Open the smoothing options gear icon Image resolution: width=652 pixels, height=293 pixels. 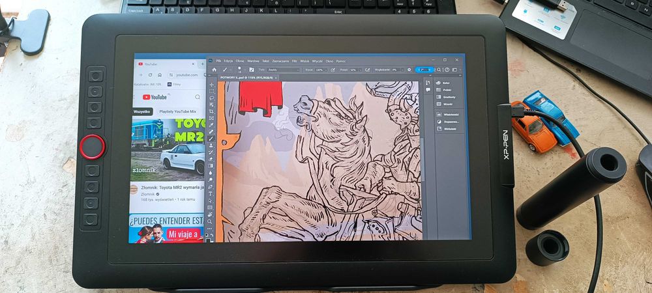[409, 70]
